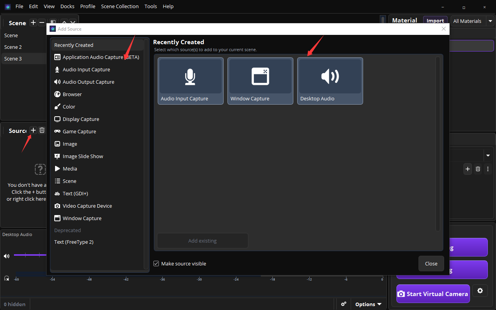496x310 pixels.
Task: Expand the dropdown arrow below the Material list
Action: pyautogui.click(x=488, y=156)
